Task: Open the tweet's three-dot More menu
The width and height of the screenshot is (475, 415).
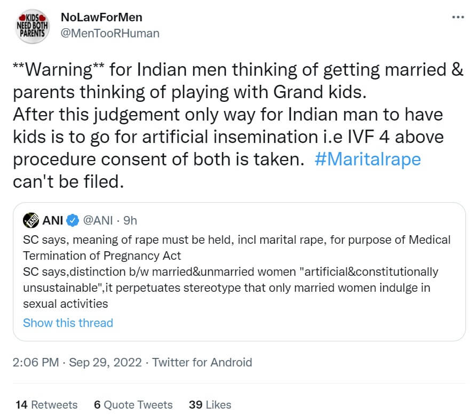Action: tap(457, 17)
